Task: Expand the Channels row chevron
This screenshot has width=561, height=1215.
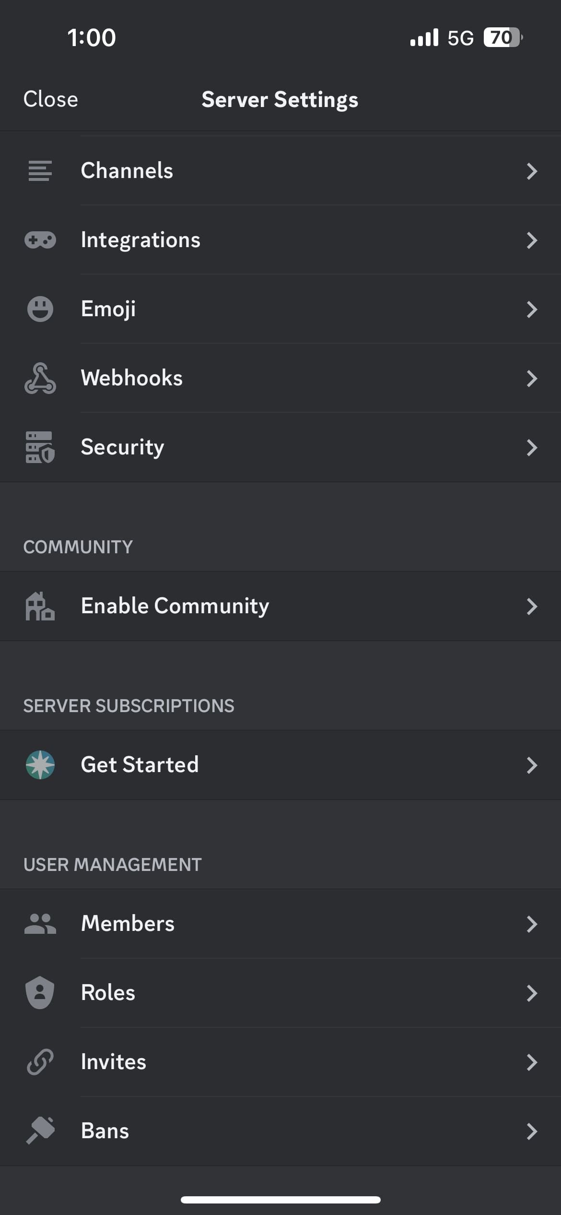Action: click(531, 171)
